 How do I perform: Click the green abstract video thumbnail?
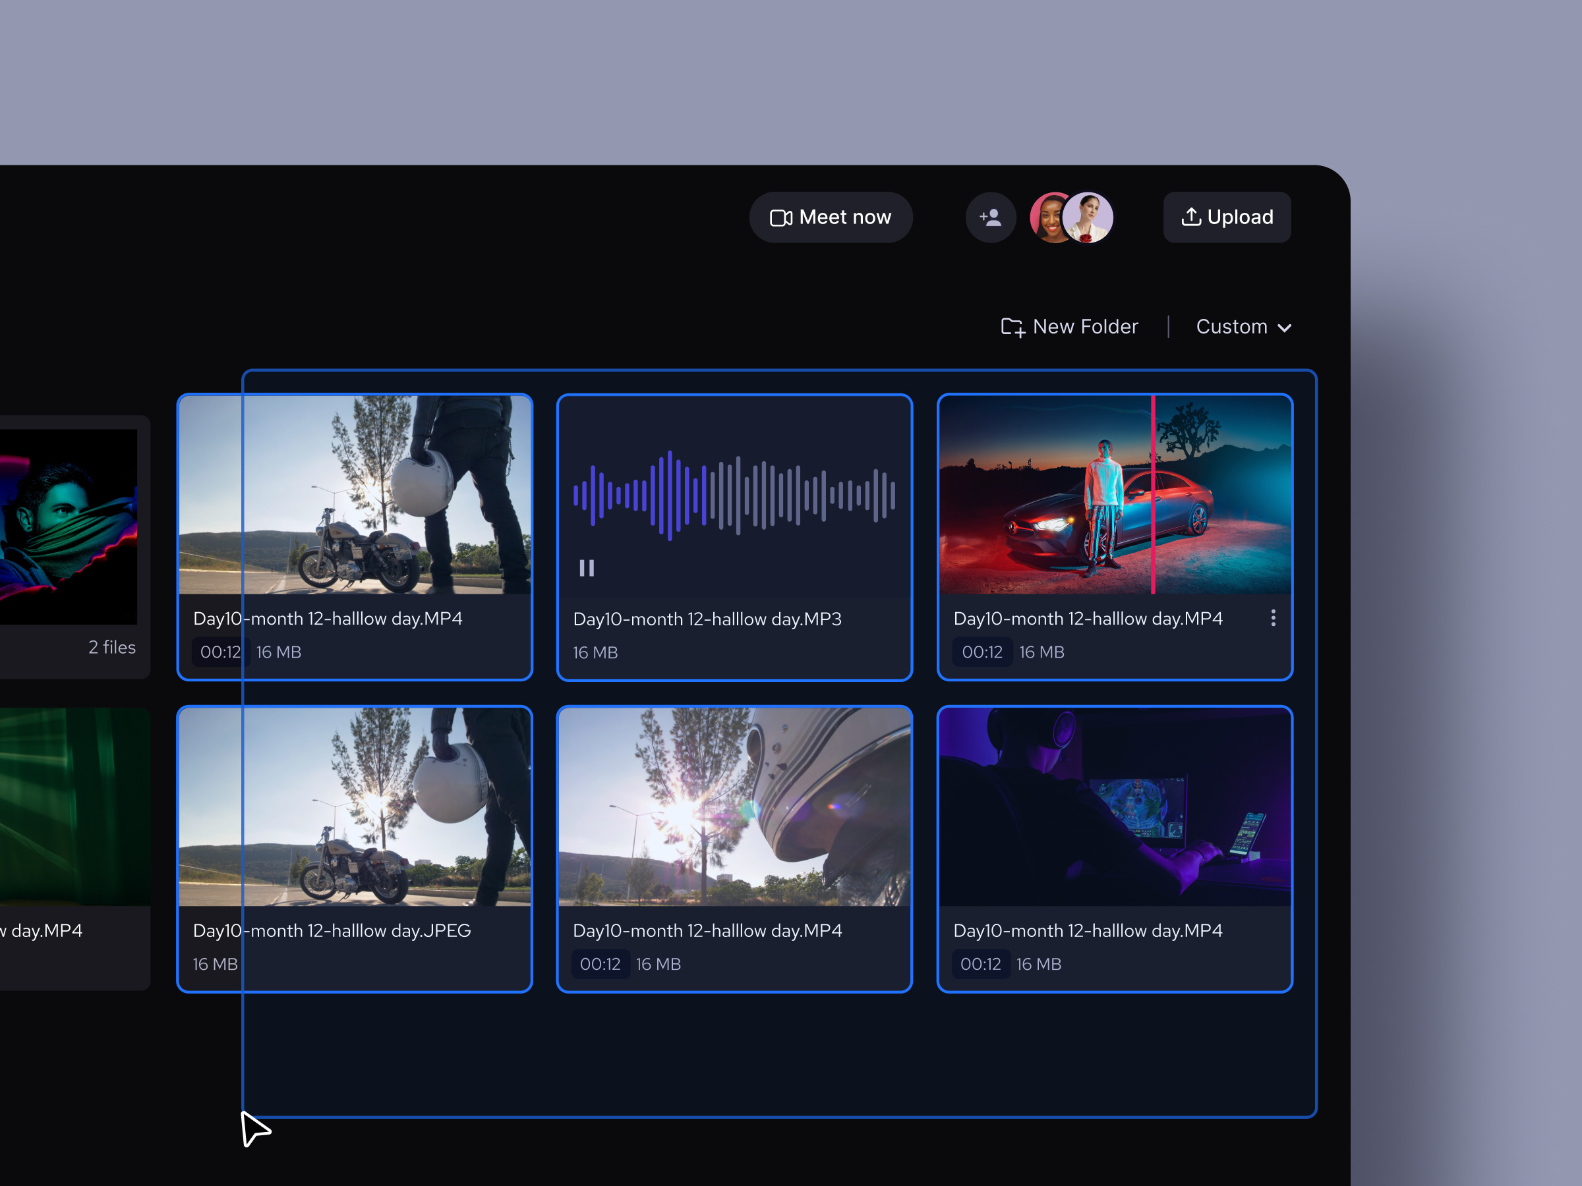coord(71,806)
